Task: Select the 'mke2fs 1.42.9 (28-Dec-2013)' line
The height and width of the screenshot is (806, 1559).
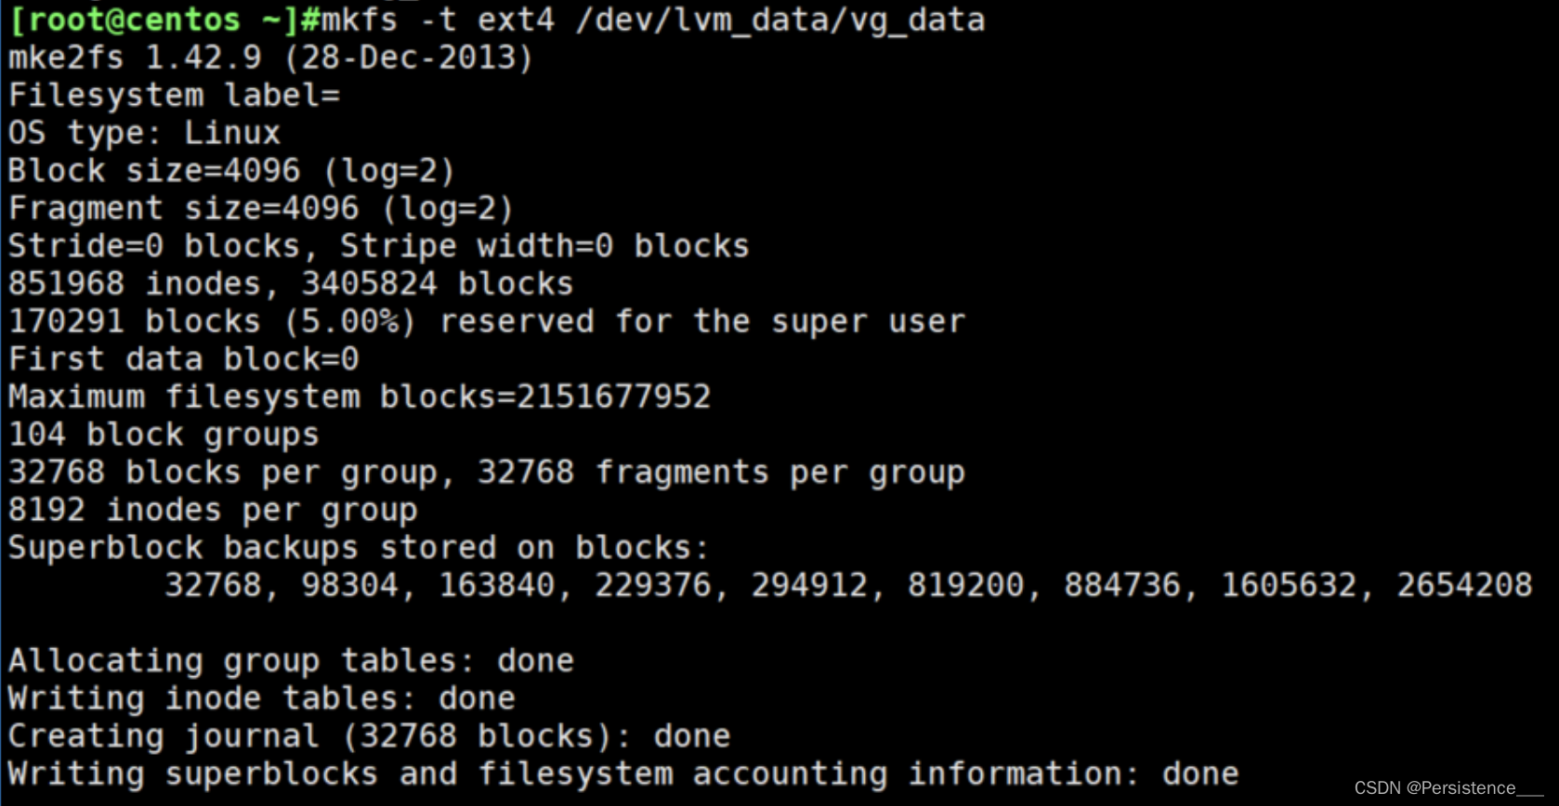Action: (270, 58)
